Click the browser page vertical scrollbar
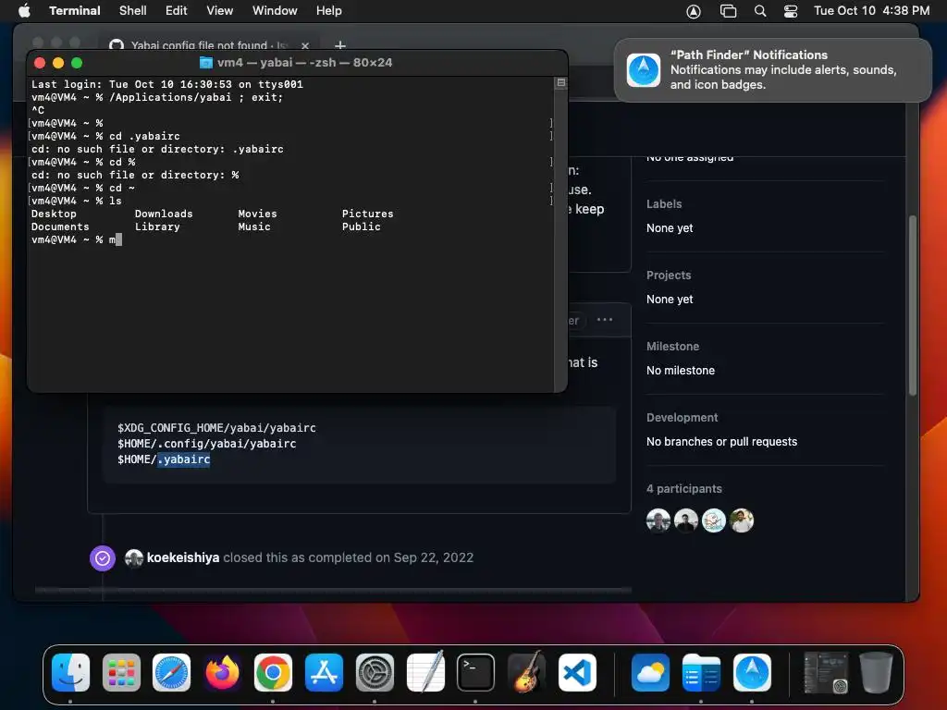Screen dimensions: 947x710 (x=913, y=305)
